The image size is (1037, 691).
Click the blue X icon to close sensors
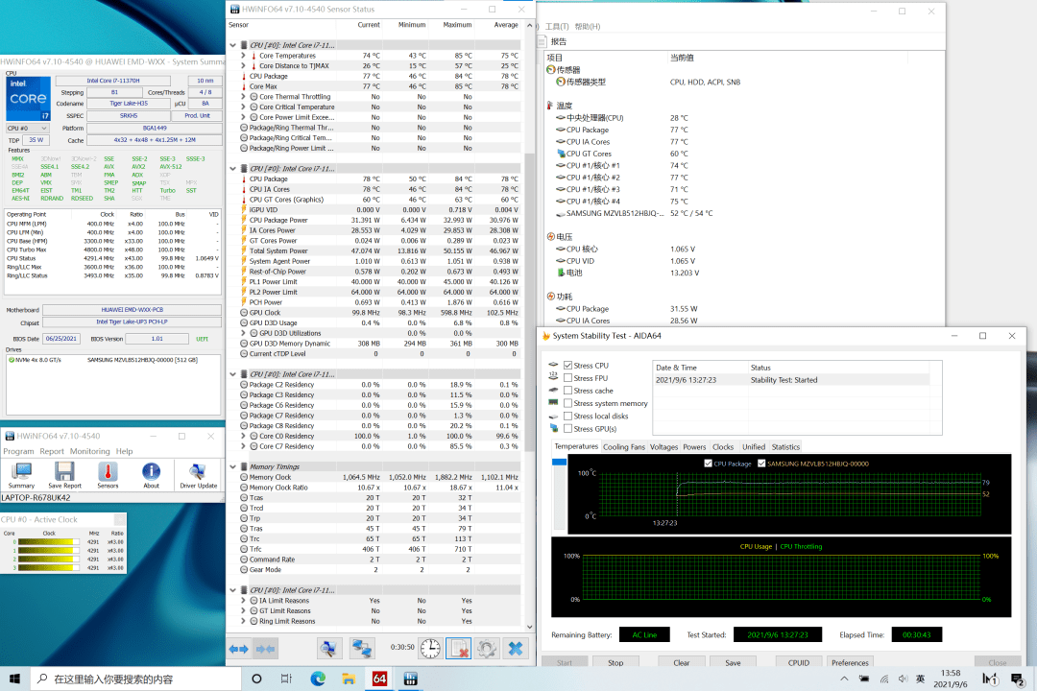coord(516,648)
